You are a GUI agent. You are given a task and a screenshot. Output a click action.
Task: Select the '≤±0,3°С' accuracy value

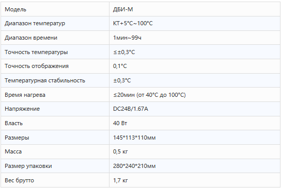[x=124, y=52]
